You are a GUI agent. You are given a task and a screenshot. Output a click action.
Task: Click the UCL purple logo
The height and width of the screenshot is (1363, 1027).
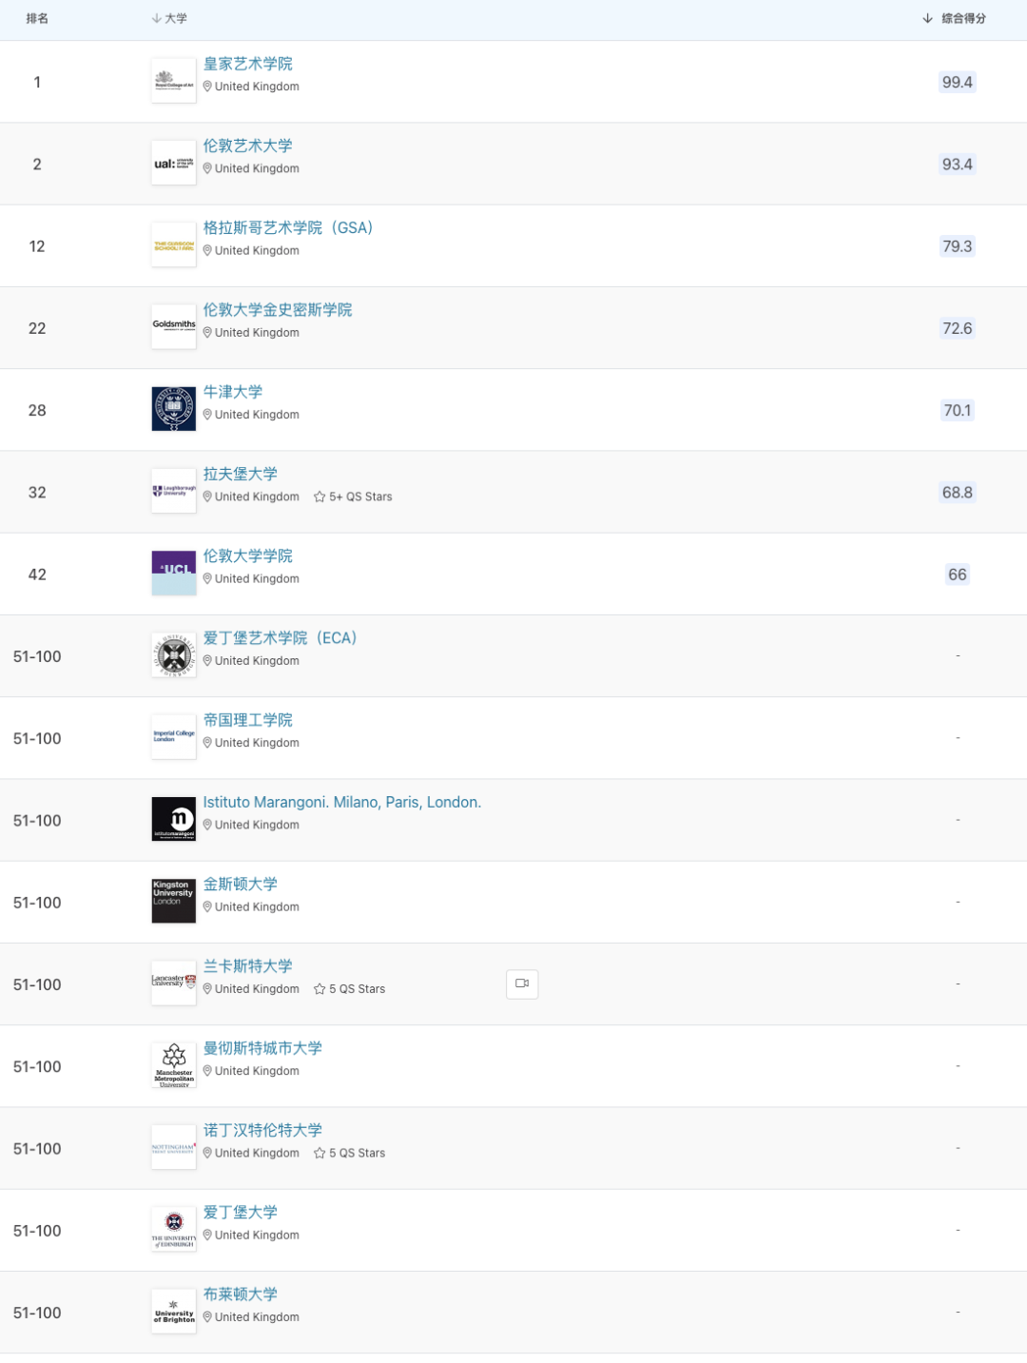click(x=174, y=574)
